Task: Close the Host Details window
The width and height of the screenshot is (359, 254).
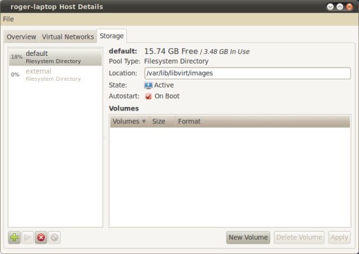Action: coord(349,7)
